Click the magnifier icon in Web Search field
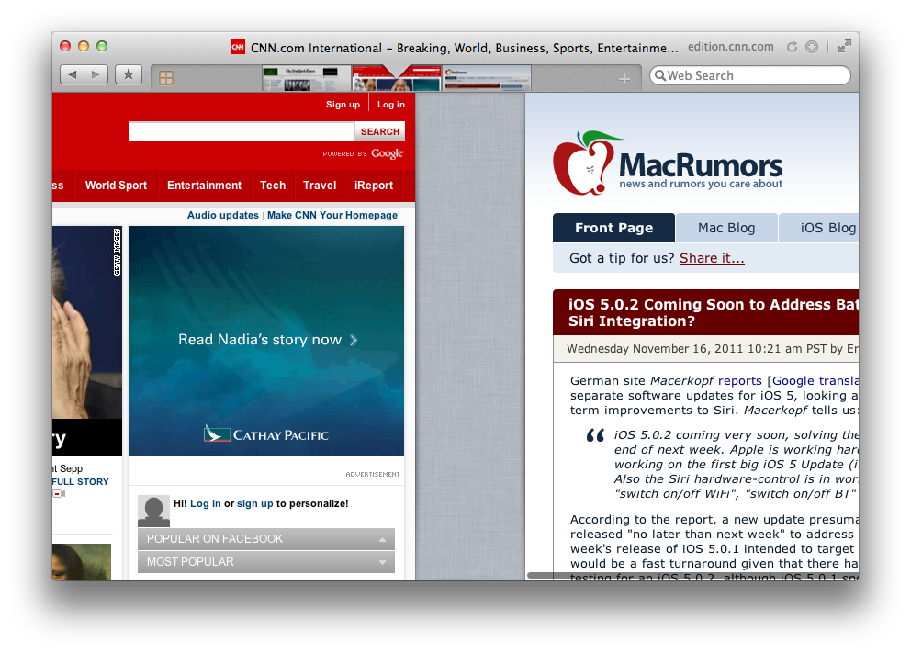 point(660,75)
